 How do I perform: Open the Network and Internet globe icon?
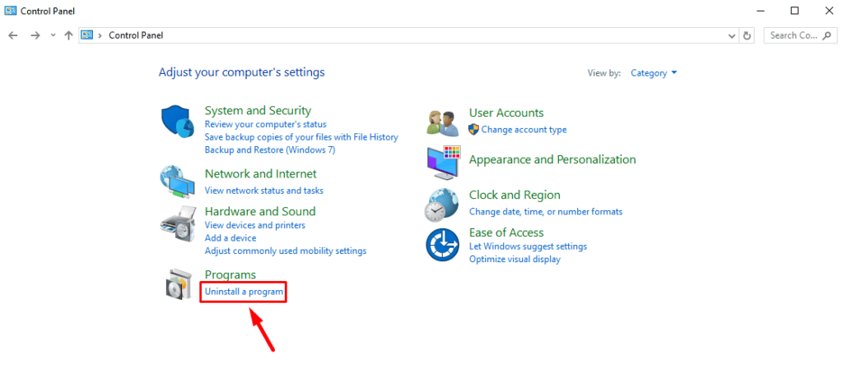(178, 183)
